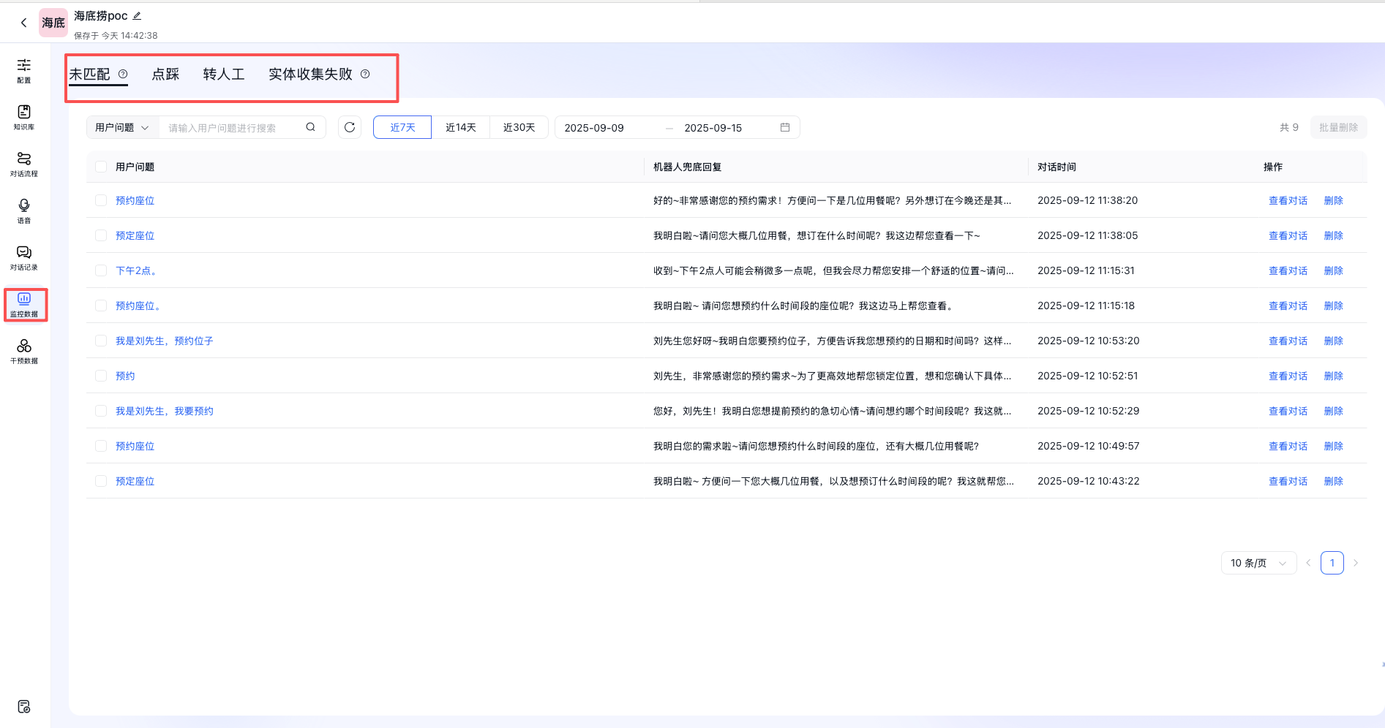Switch to the 转人工 tab
Screen dimensions: 1385x728
[x=223, y=74]
